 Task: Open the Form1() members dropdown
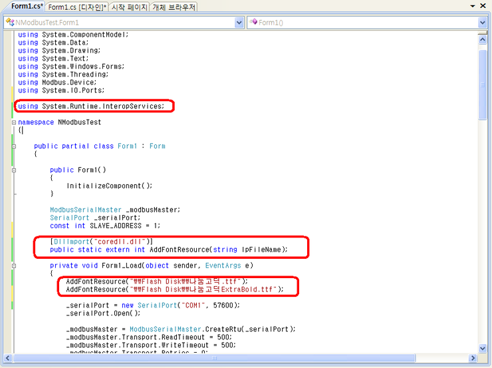pyautogui.click(x=483, y=23)
